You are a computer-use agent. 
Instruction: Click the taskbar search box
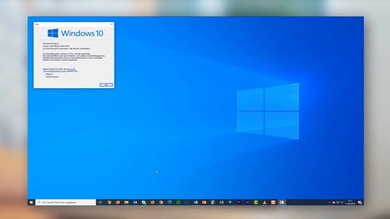(x=66, y=203)
